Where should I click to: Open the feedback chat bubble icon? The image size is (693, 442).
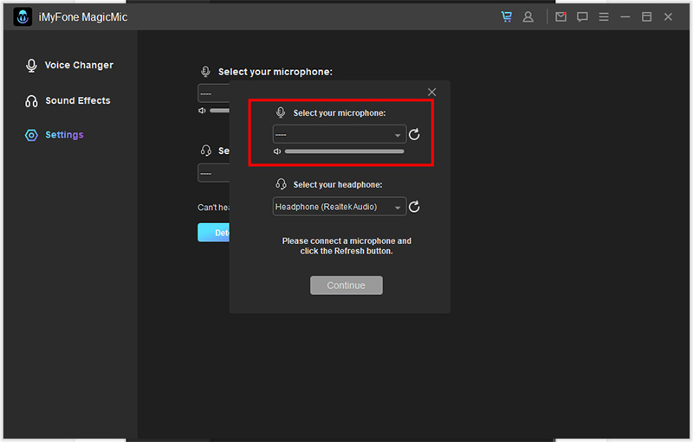coord(582,16)
